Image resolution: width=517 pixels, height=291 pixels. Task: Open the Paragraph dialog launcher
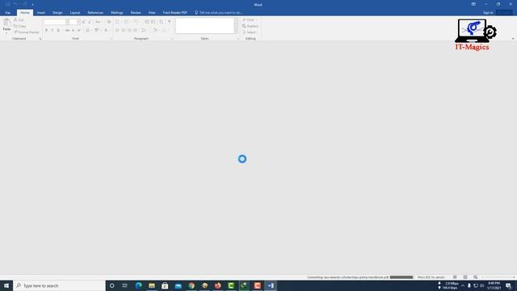point(172,39)
